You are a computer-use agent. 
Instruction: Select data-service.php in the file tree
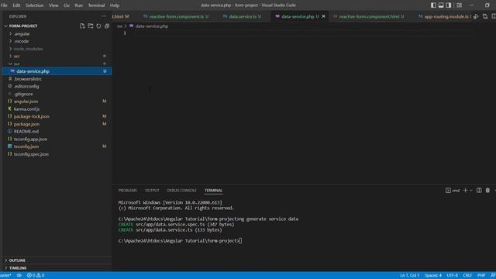click(57, 71)
